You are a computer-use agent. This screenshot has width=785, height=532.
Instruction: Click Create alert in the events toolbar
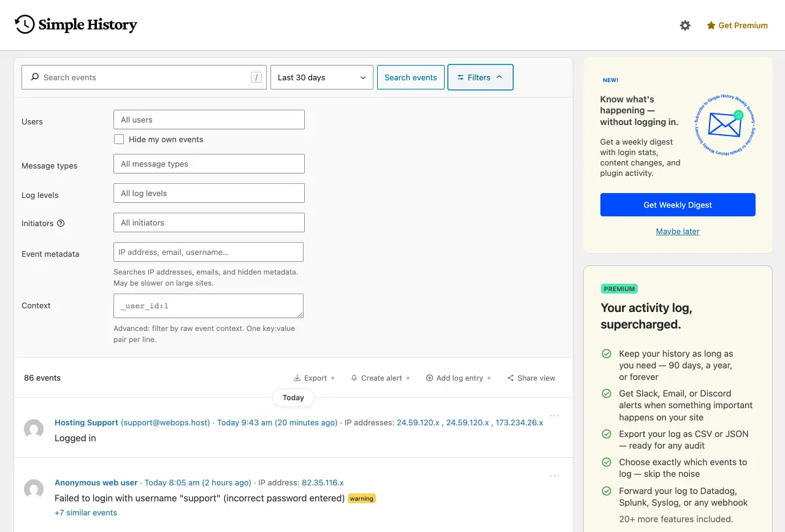tap(380, 378)
